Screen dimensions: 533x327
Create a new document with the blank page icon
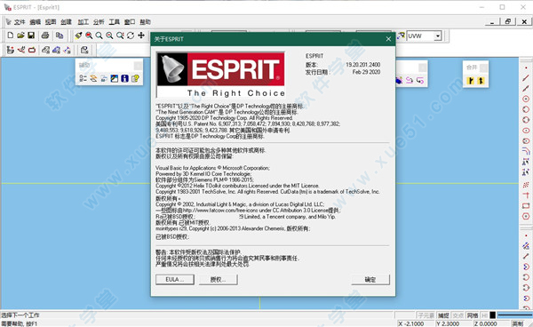[x=10, y=36]
